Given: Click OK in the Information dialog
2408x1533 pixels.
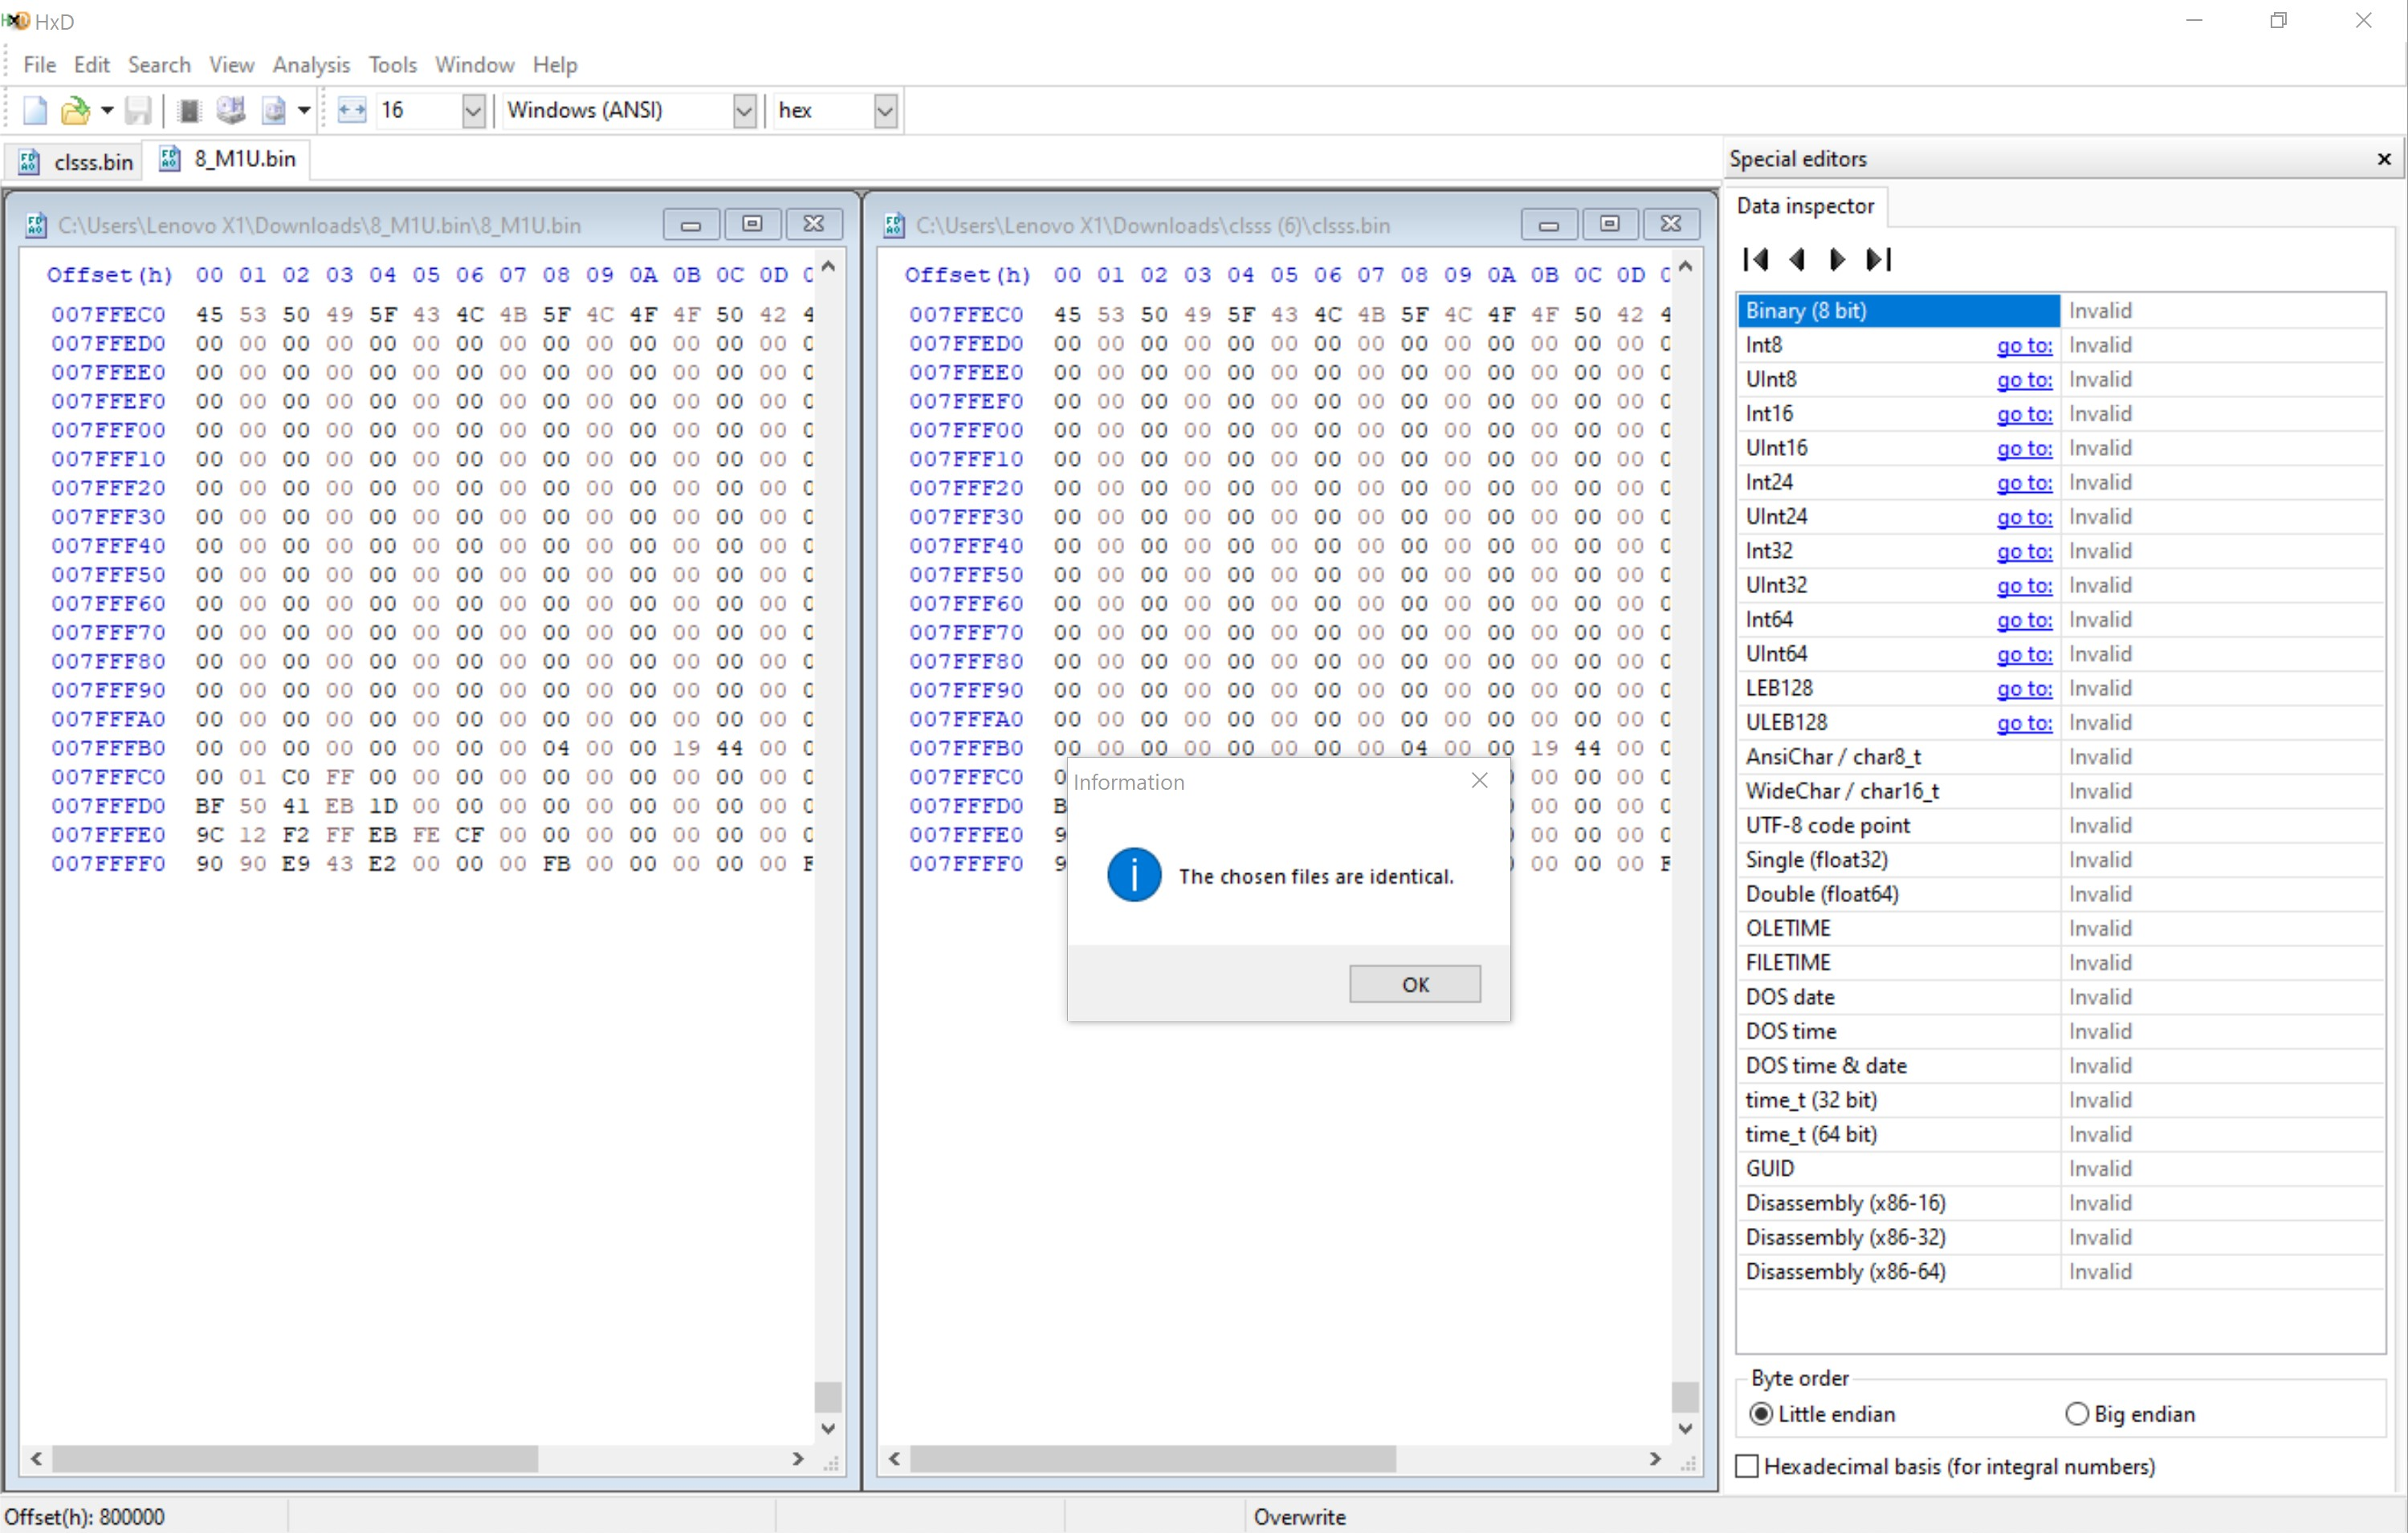Looking at the screenshot, I should pyautogui.click(x=1415, y=983).
